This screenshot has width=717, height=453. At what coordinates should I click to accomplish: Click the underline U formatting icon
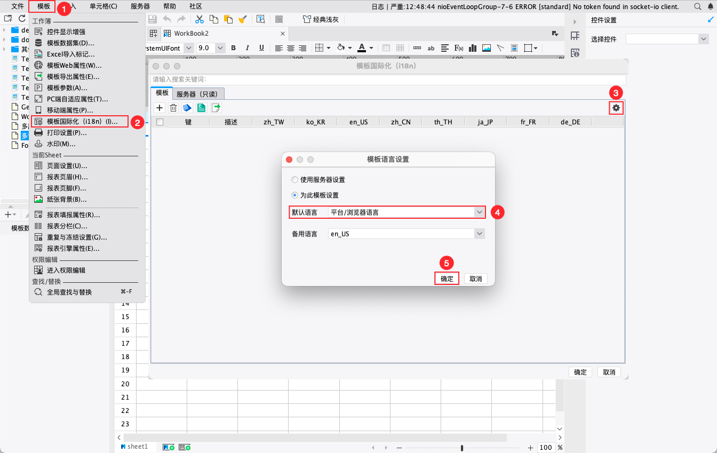point(261,48)
